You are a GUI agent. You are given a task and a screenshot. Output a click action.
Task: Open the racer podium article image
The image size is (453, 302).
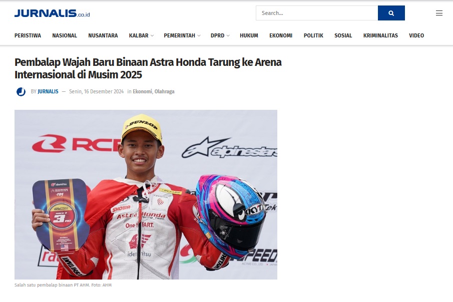click(x=146, y=195)
